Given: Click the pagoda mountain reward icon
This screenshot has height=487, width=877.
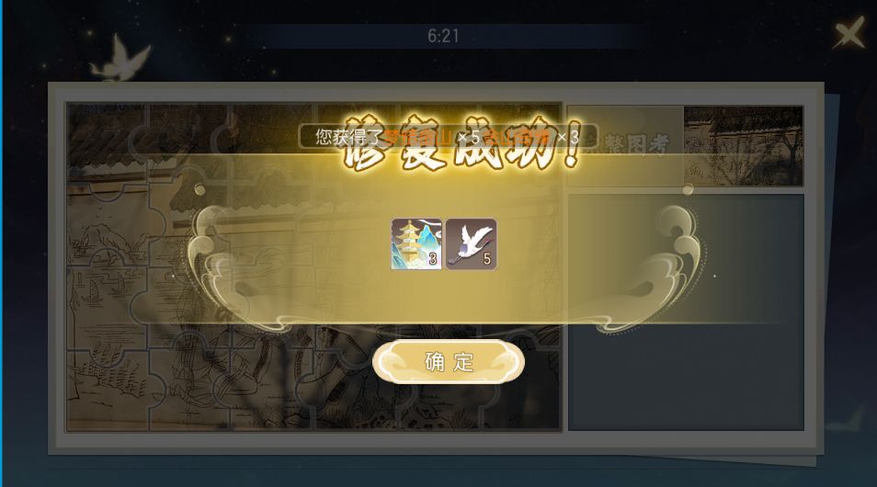Looking at the screenshot, I should 416,244.
